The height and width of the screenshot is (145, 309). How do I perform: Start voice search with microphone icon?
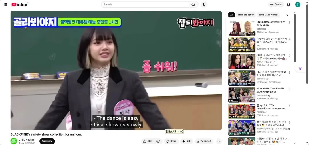tap(204, 5)
